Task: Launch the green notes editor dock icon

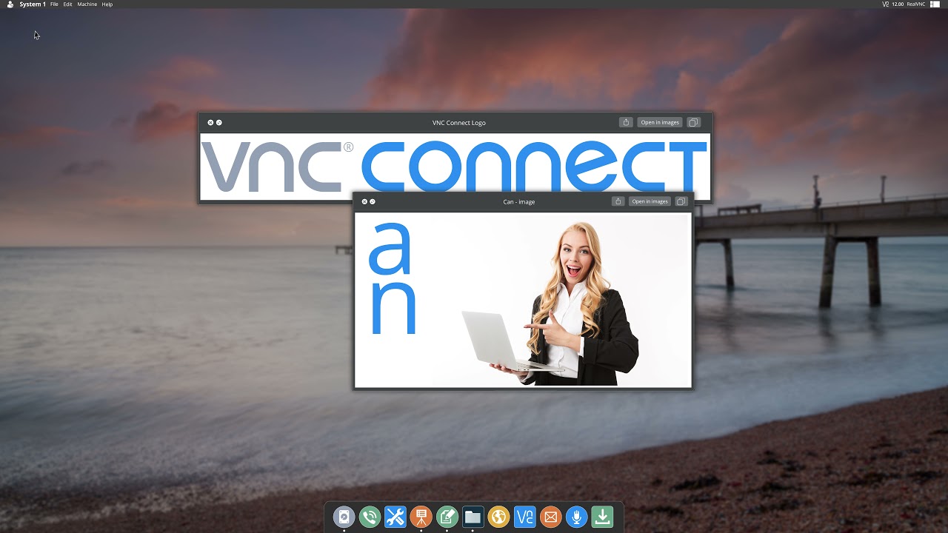Action: pos(447,517)
